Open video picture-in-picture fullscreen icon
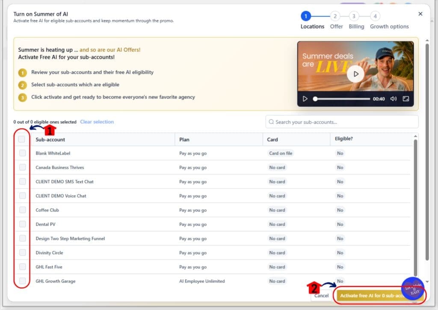 (406, 99)
